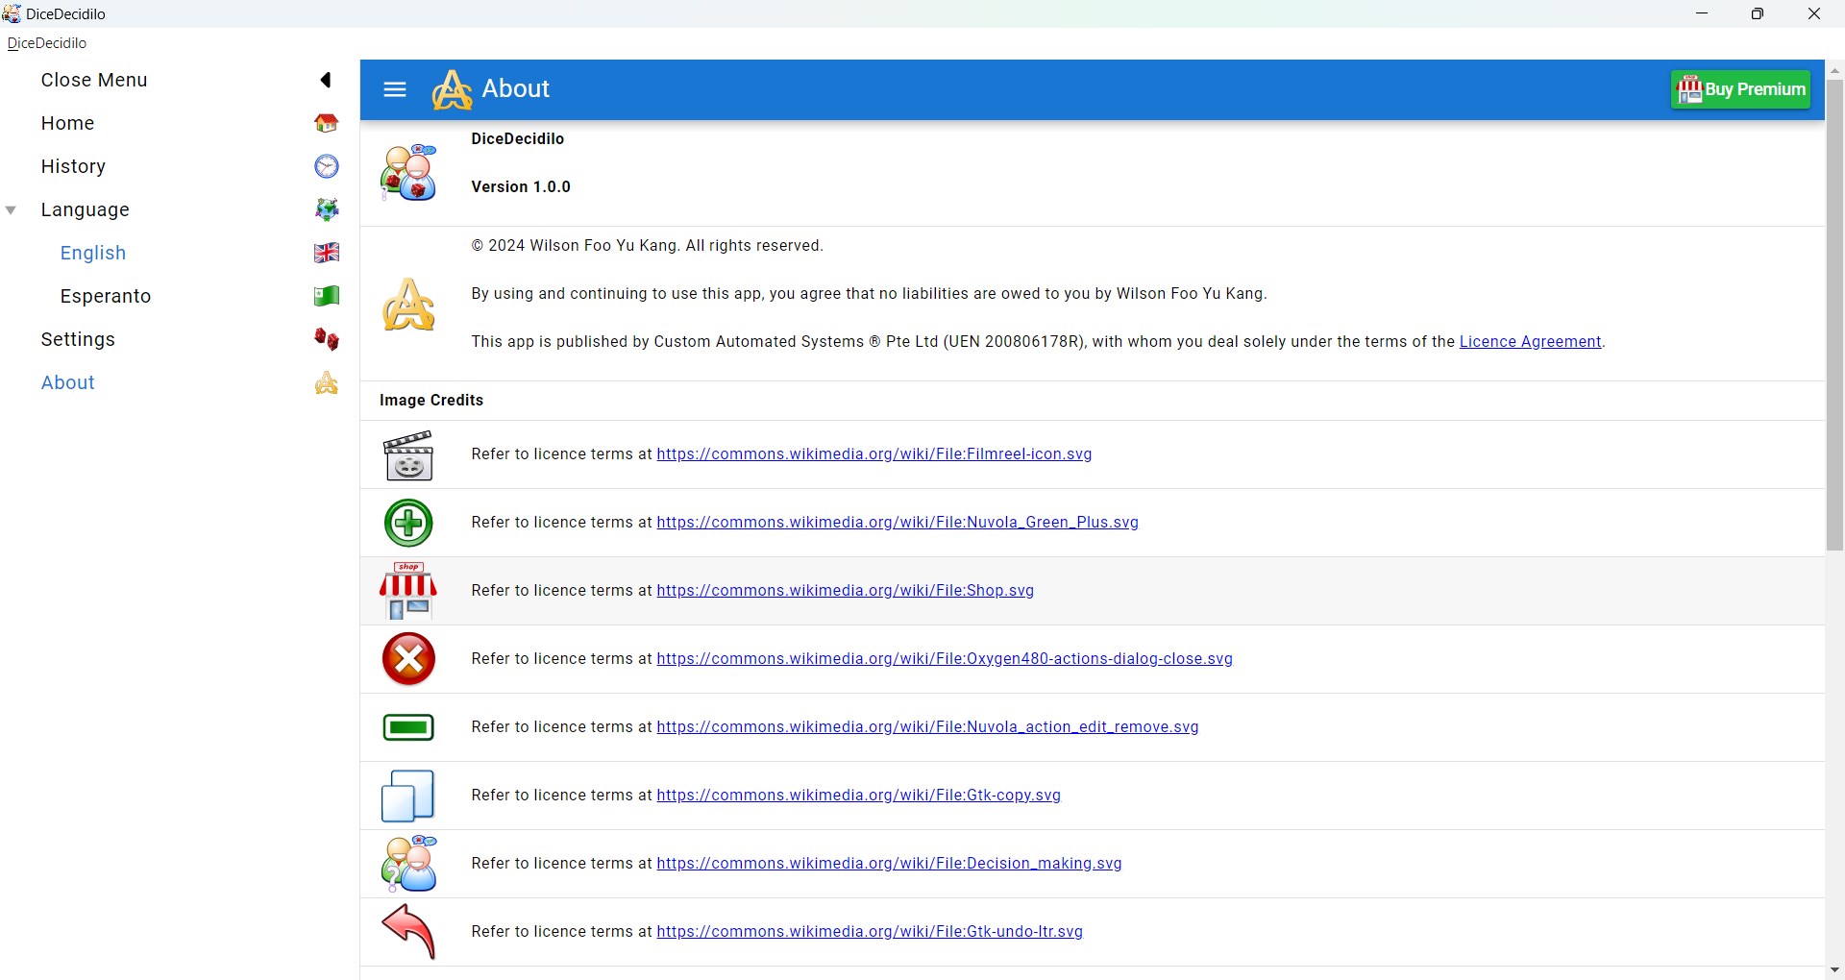
Task: Open the Filmreel-icon.svg wikimedia link
Action: point(874,454)
